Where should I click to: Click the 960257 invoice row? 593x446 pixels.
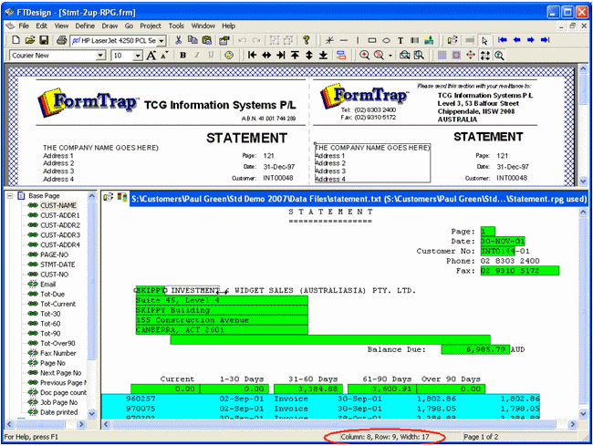pyautogui.click(x=320, y=399)
